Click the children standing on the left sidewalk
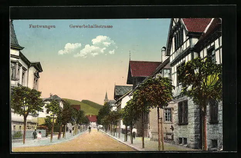The height and width of the screenshot is (158, 241). tap(37, 136)
